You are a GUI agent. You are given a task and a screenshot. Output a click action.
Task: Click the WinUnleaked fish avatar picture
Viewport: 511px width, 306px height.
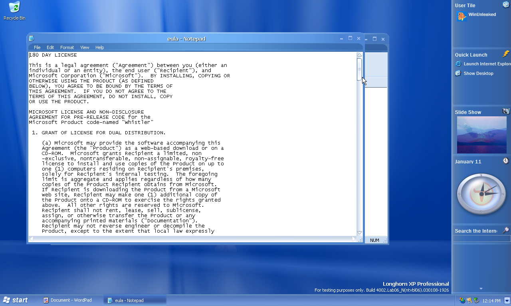tap(461, 16)
